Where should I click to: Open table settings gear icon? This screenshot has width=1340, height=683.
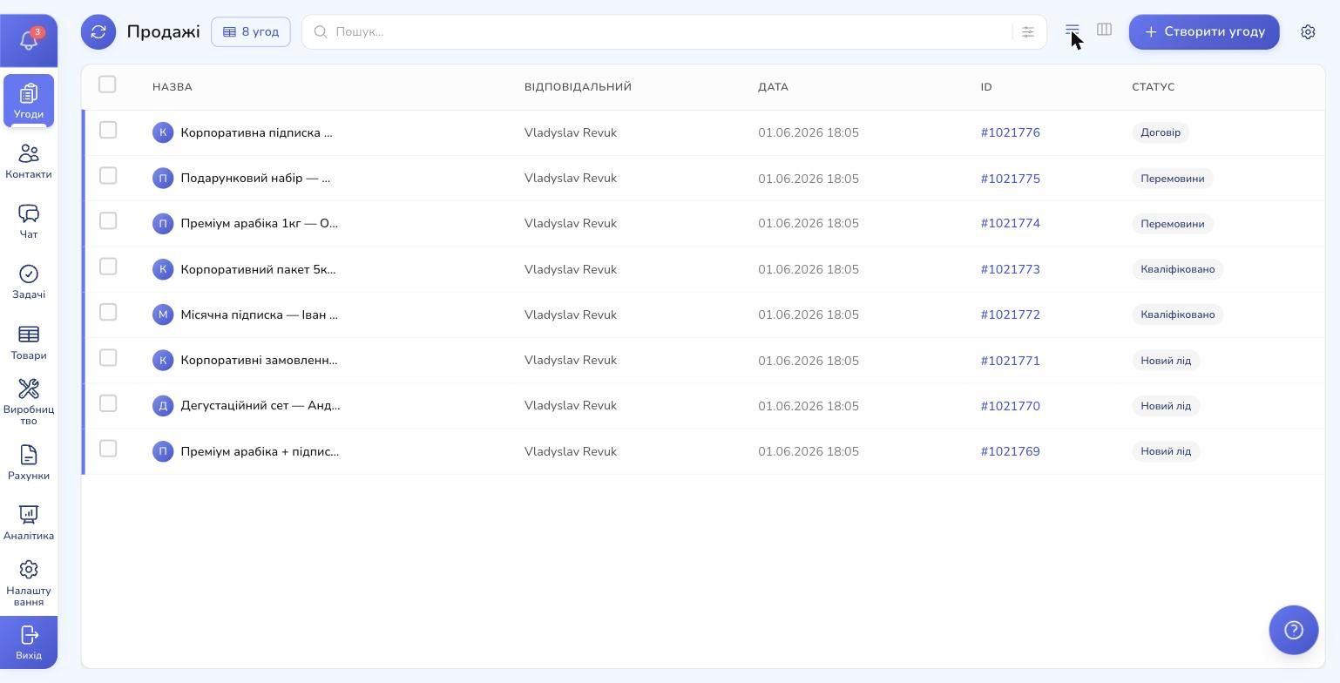point(1308,31)
